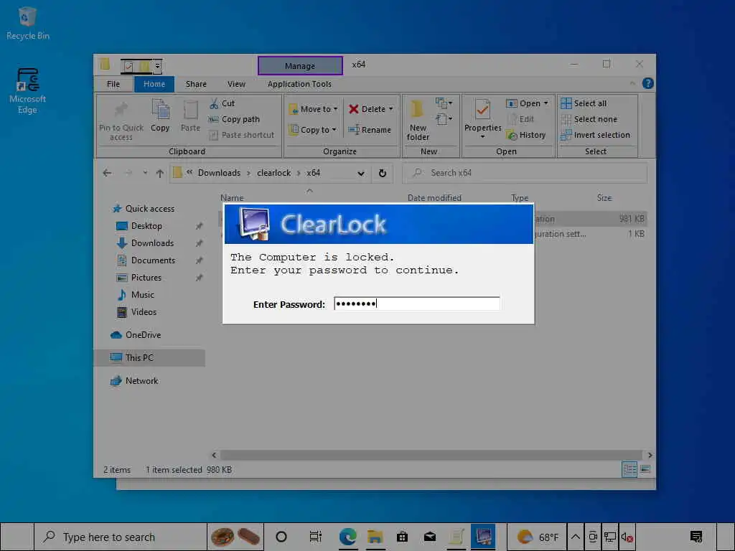Viewport: 735px width, 551px height.
Task: Switch to the Share ribbon tab
Action: (196, 84)
